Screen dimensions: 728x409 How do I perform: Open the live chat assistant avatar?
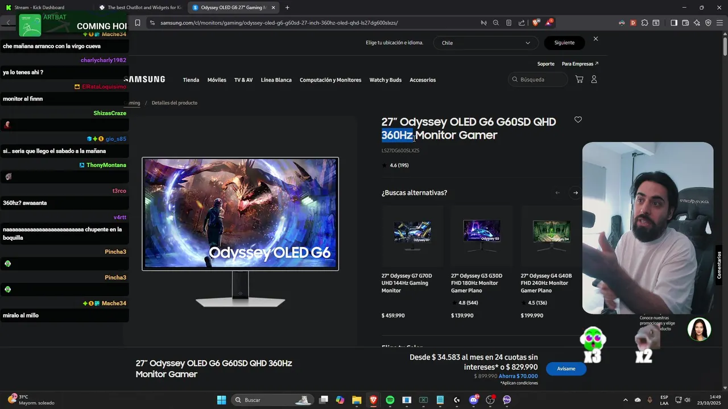[699, 329]
